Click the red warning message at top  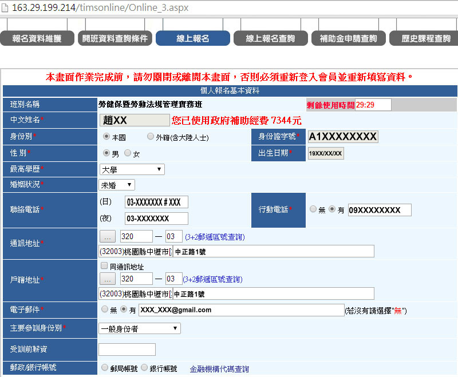[x=230, y=77]
